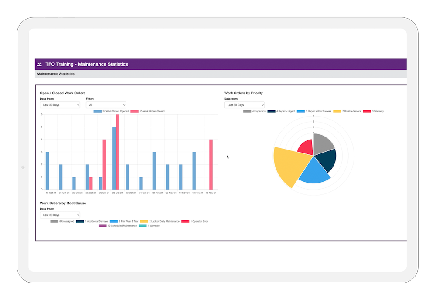Toggle '4 Repair - Urgent' legend item

coord(281,111)
